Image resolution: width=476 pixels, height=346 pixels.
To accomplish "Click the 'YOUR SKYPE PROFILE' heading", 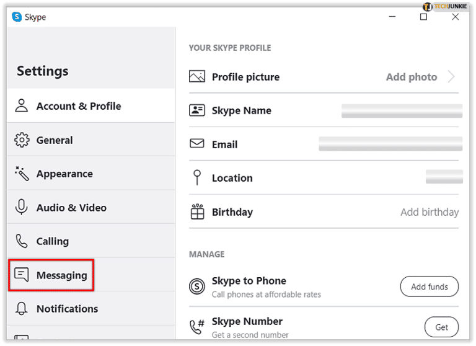I will (x=230, y=48).
